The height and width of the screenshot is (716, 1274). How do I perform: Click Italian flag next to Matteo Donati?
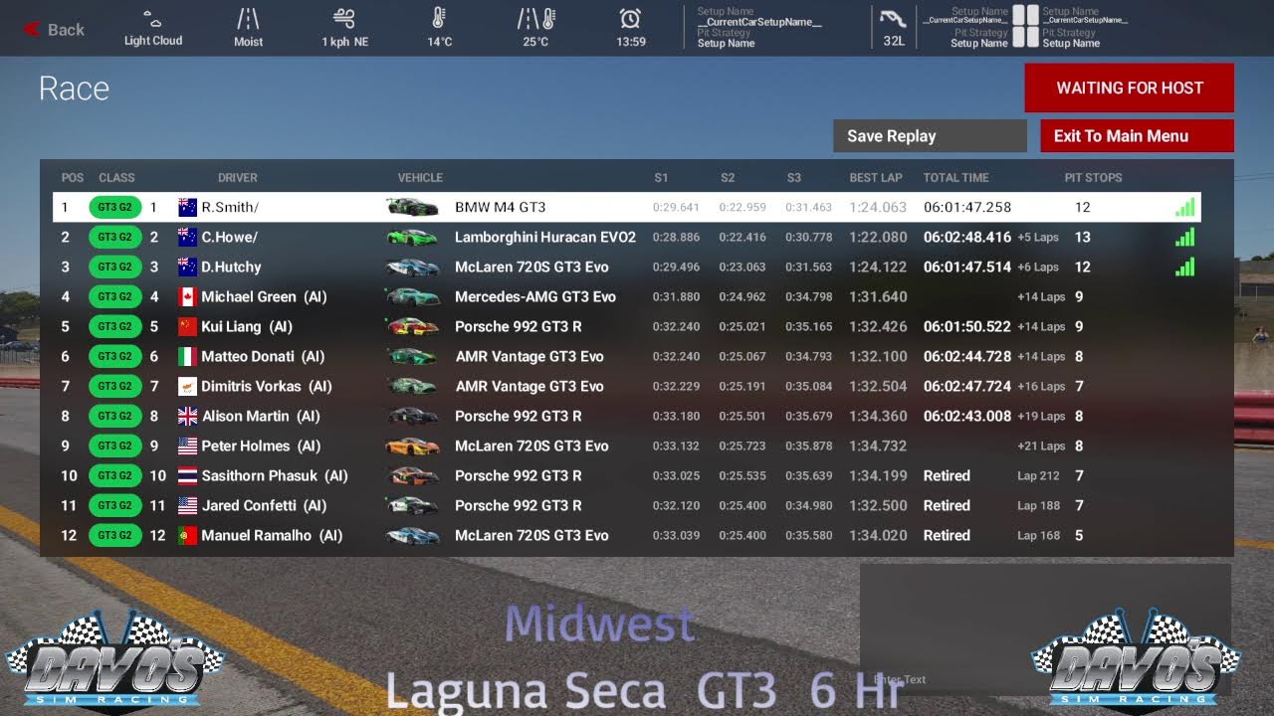(x=187, y=356)
